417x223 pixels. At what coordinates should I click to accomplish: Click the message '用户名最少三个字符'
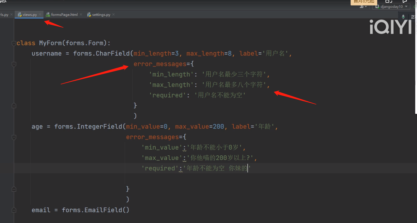[234, 74]
